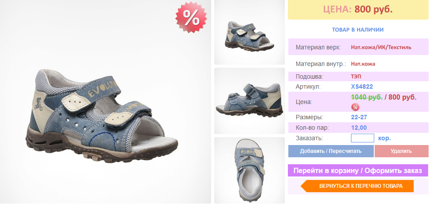Click the small percent icon under the price
This screenshot has width=429, height=211.
click(355, 107)
